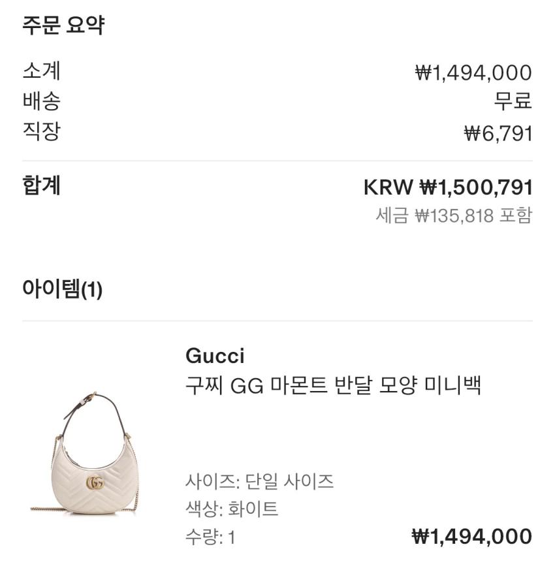
Task: Open the Gucci brand link
Action: click(215, 356)
